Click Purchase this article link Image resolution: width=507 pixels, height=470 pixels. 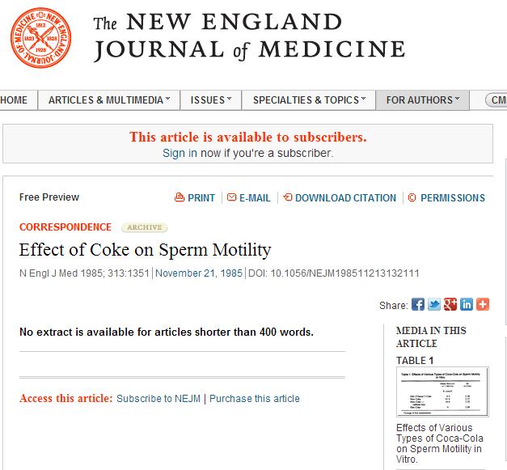pos(255,399)
